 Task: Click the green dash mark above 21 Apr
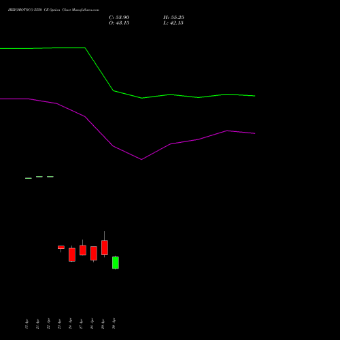point(39,177)
